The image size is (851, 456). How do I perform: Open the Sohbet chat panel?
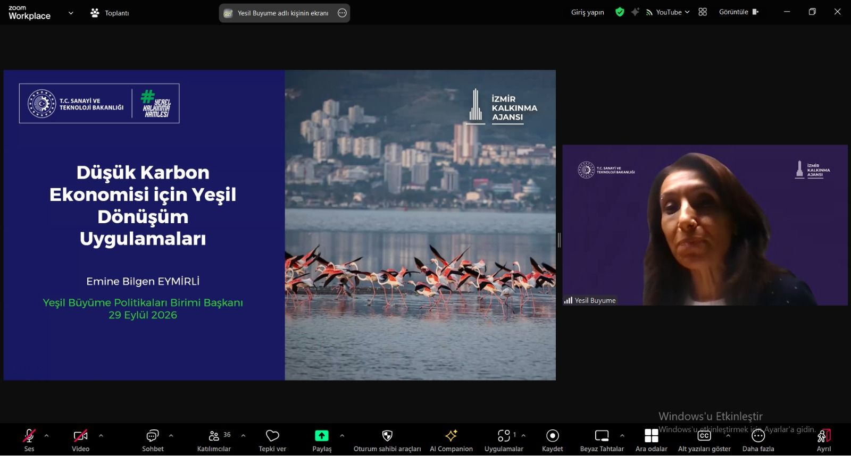click(153, 440)
